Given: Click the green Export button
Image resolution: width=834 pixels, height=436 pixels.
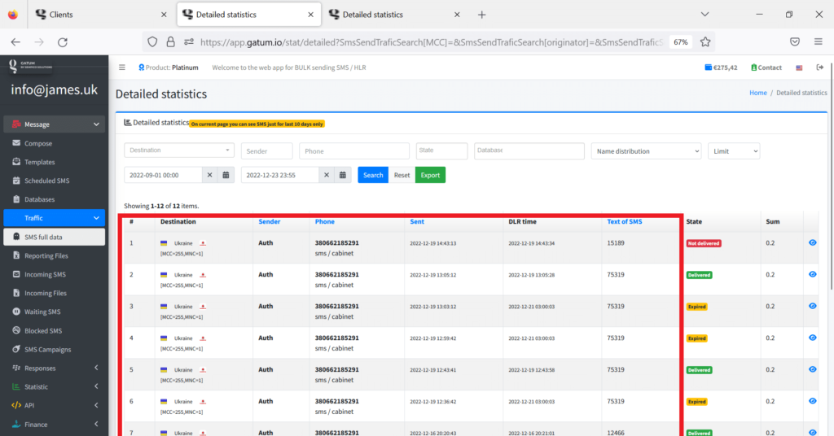Looking at the screenshot, I should point(430,175).
